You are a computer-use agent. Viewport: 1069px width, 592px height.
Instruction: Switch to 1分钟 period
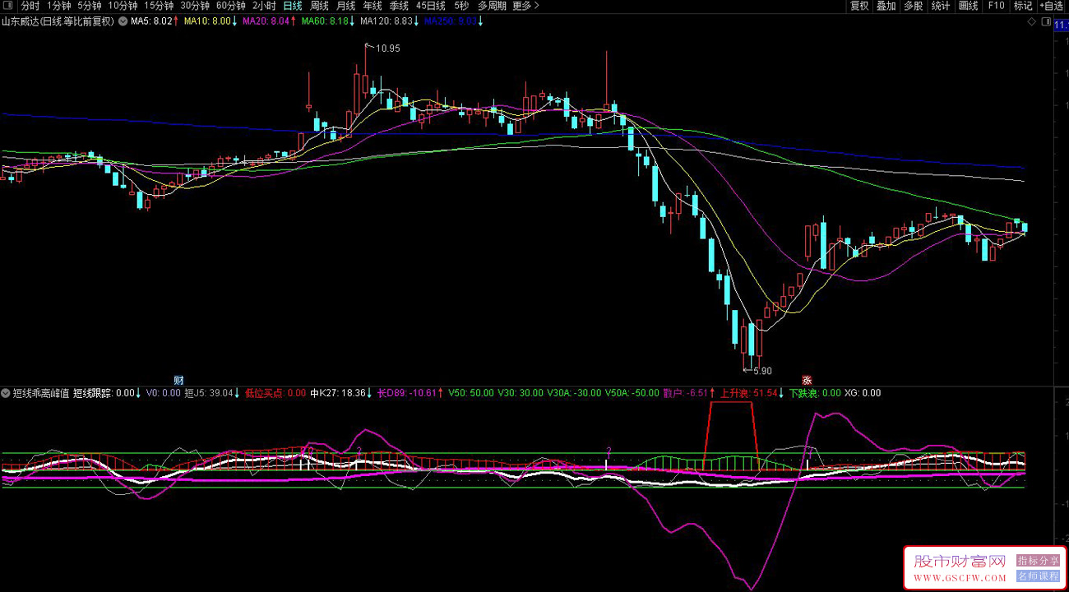pos(59,6)
